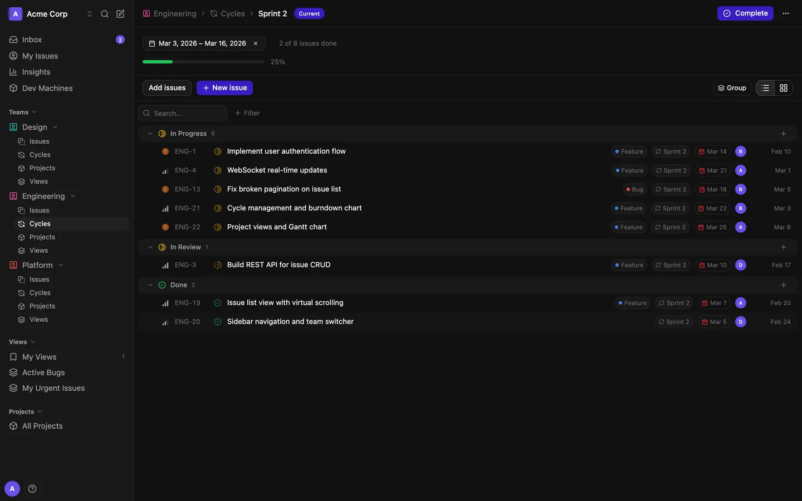The width and height of the screenshot is (802, 501).
Task: Collapse the In Progress group
Action: tap(150, 134)
